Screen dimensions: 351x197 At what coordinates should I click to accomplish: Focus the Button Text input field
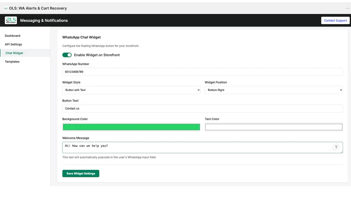click(x=203, y=108)
